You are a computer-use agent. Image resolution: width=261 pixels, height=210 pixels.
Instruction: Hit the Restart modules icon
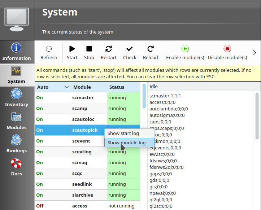click(x=108, y=49)
